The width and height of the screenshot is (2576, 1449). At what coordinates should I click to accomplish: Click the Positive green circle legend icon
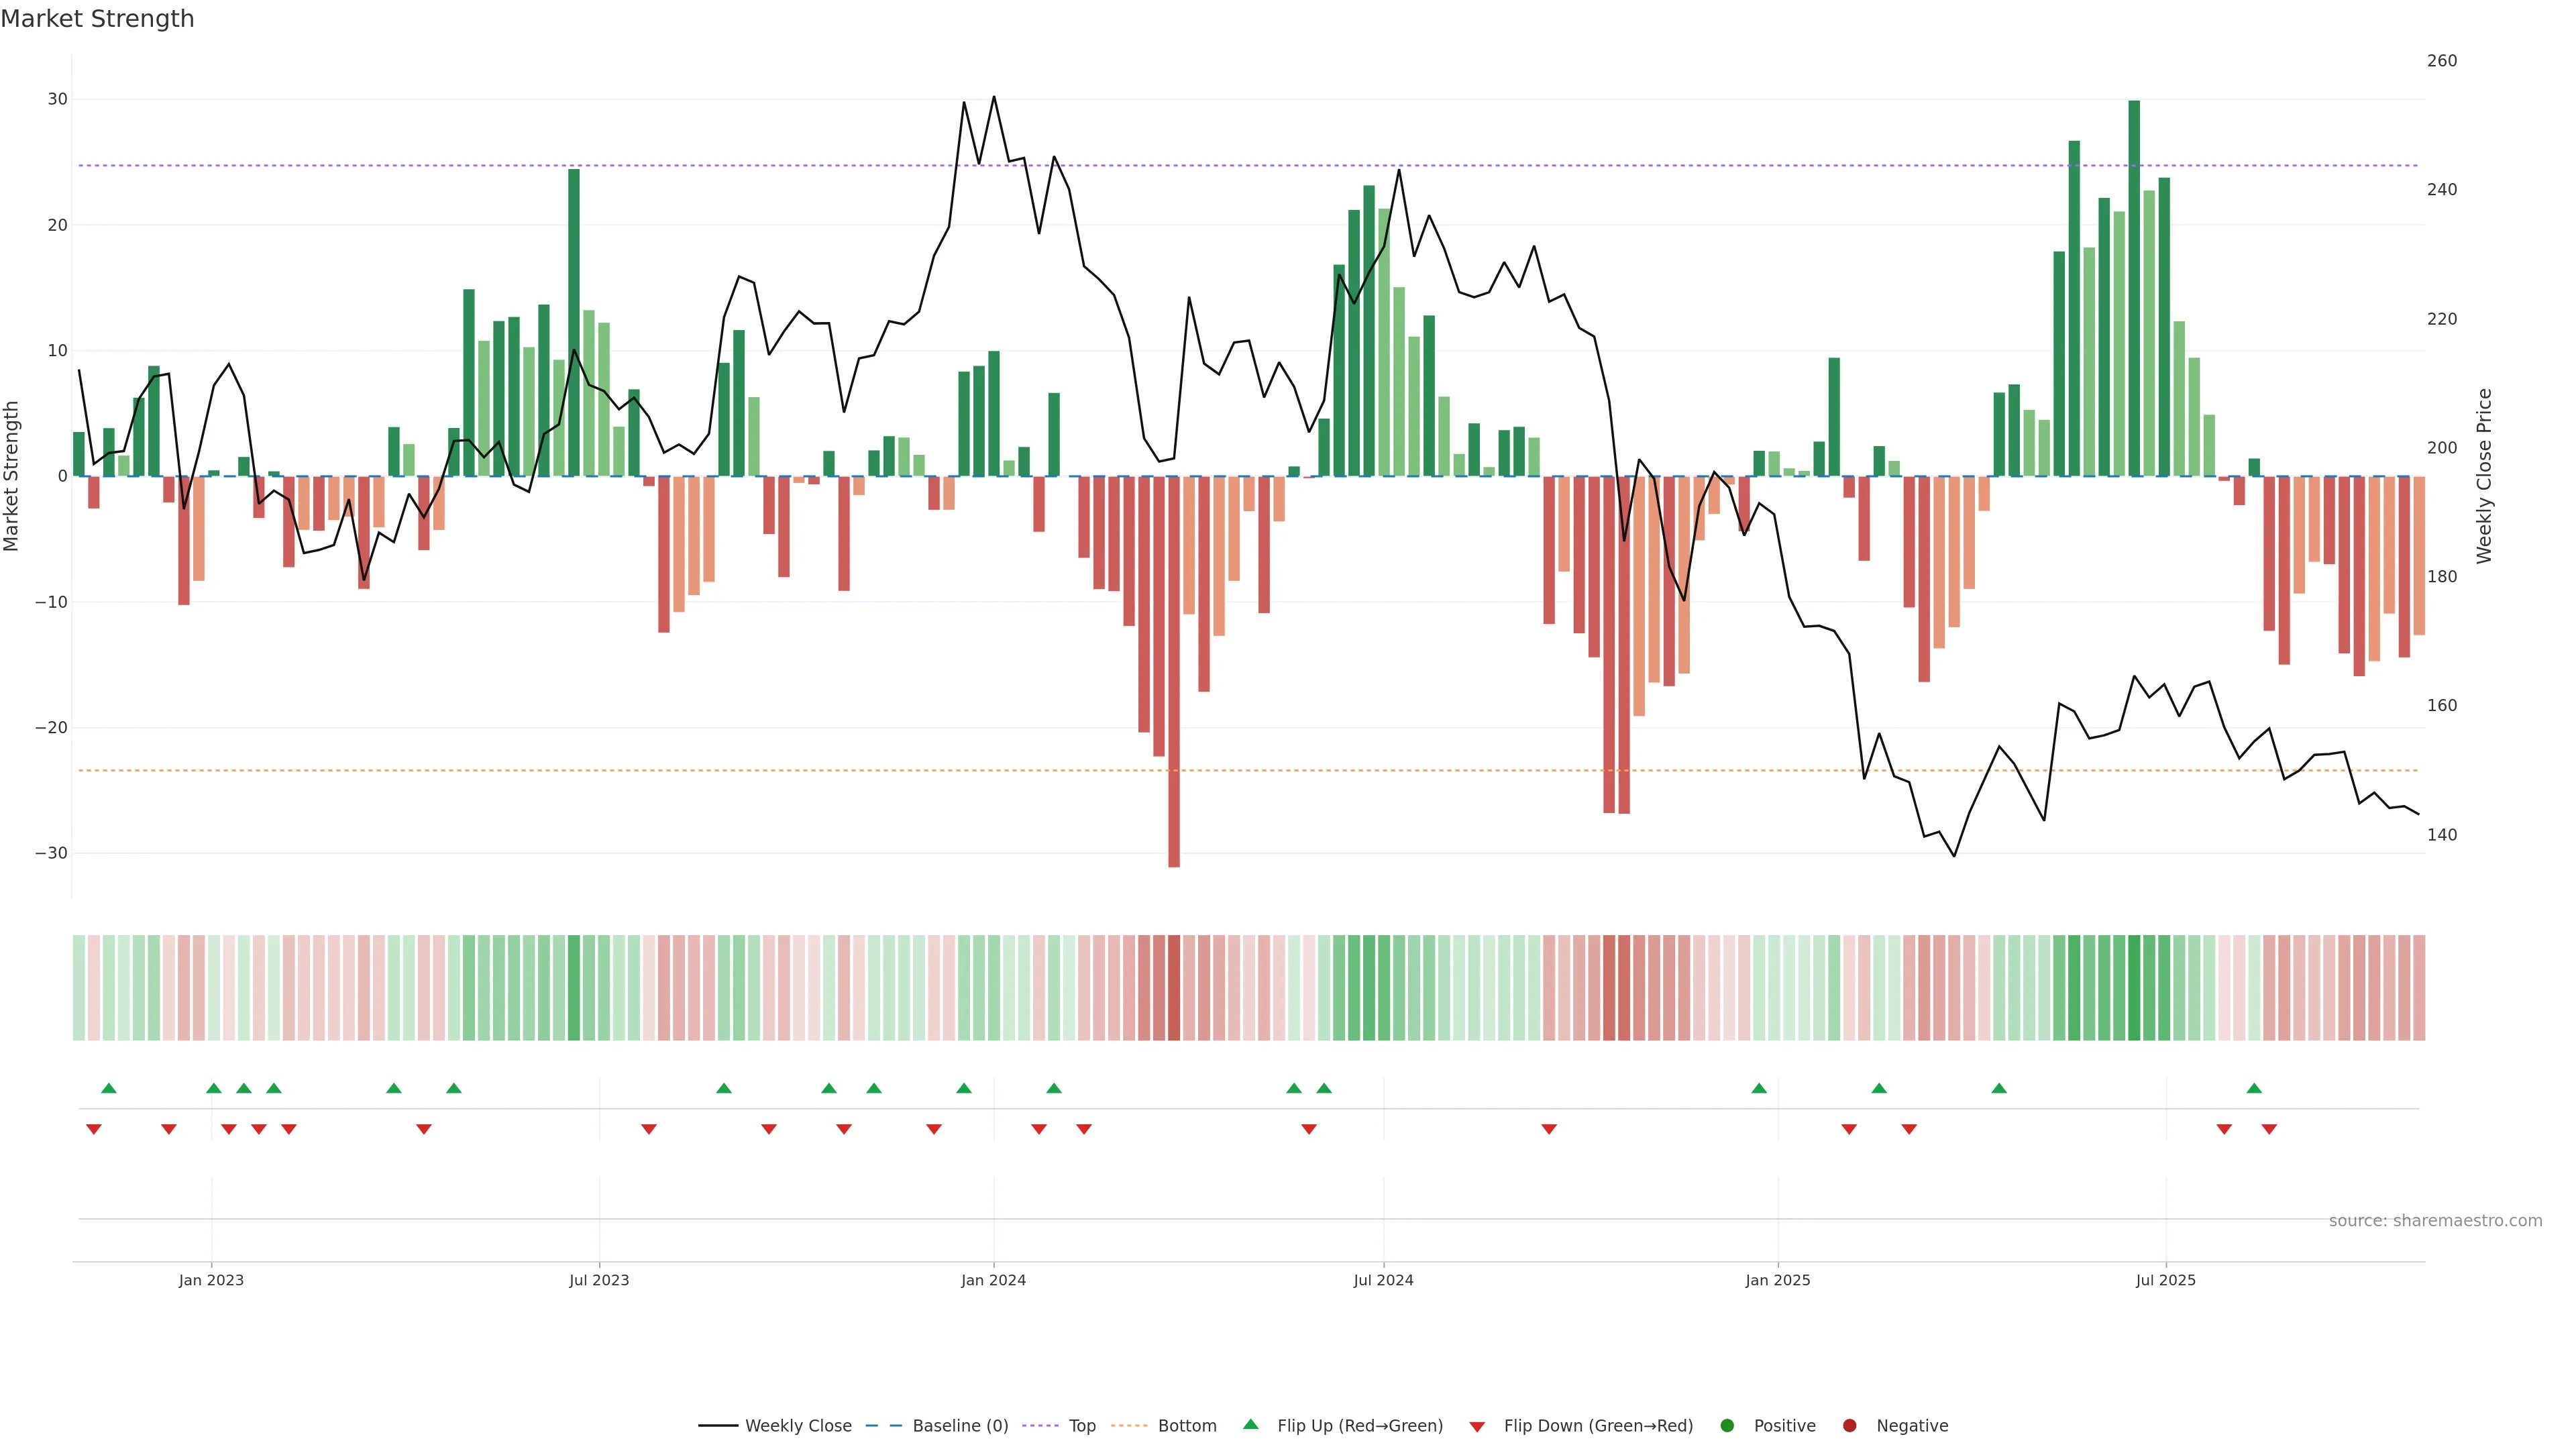1727,1425
